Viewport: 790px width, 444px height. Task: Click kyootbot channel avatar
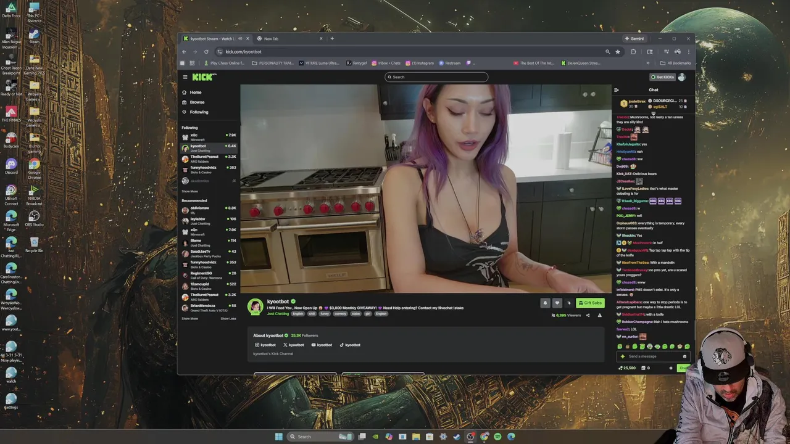[x=256, y=306]
